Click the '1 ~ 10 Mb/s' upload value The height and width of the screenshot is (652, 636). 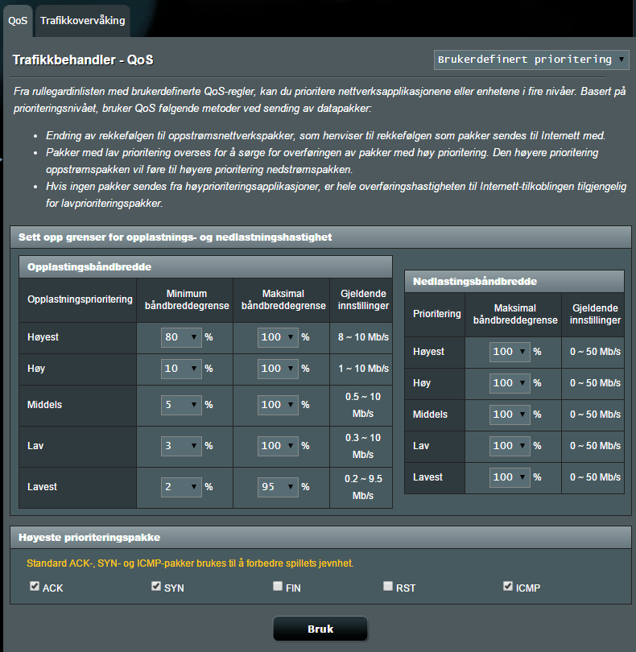[x=363, y=369]
